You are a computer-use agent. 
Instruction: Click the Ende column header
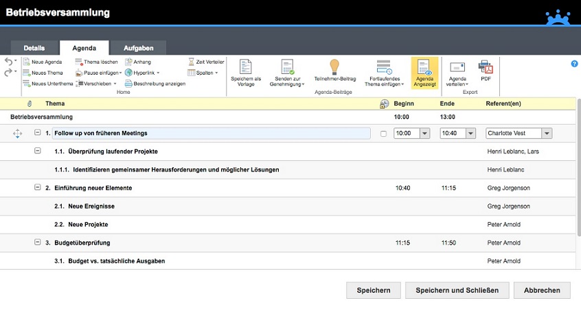pos(447,103)
